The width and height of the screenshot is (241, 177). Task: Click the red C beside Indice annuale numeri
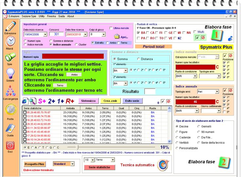pyautogui.click(x=217, y=102)
